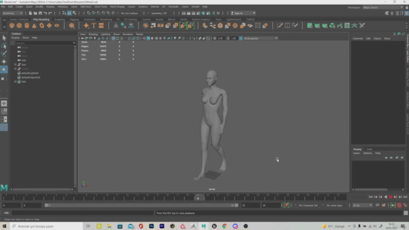
Task: Click the New Scene icon
Action: click(x=30, y=13)
